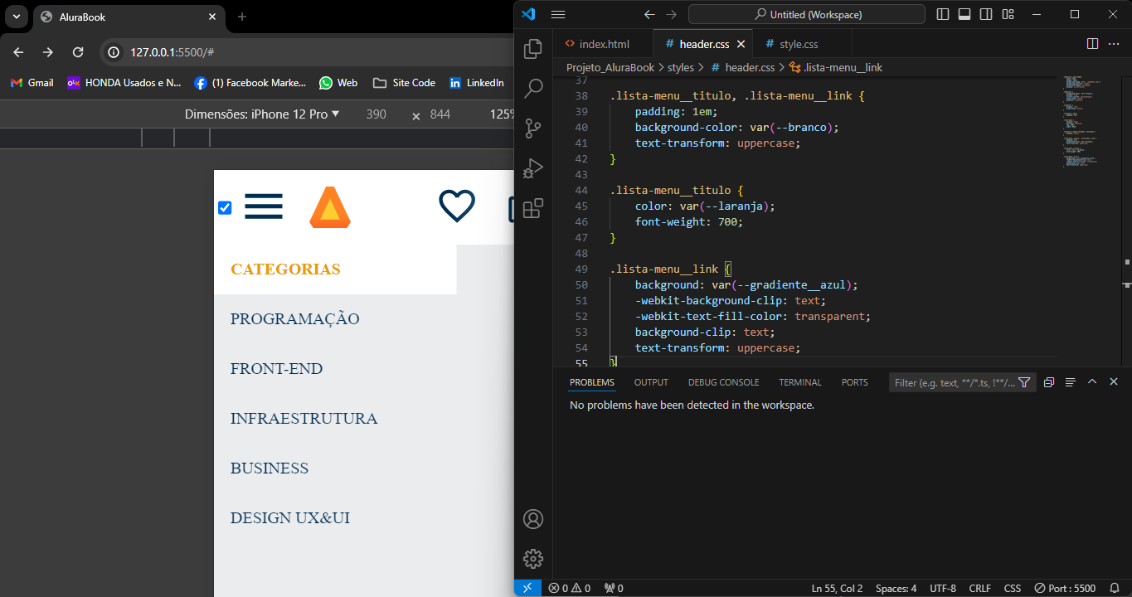Click the device width field showing 390
The width and height of the screenshot is (1132, 597).
coord(377,114)
